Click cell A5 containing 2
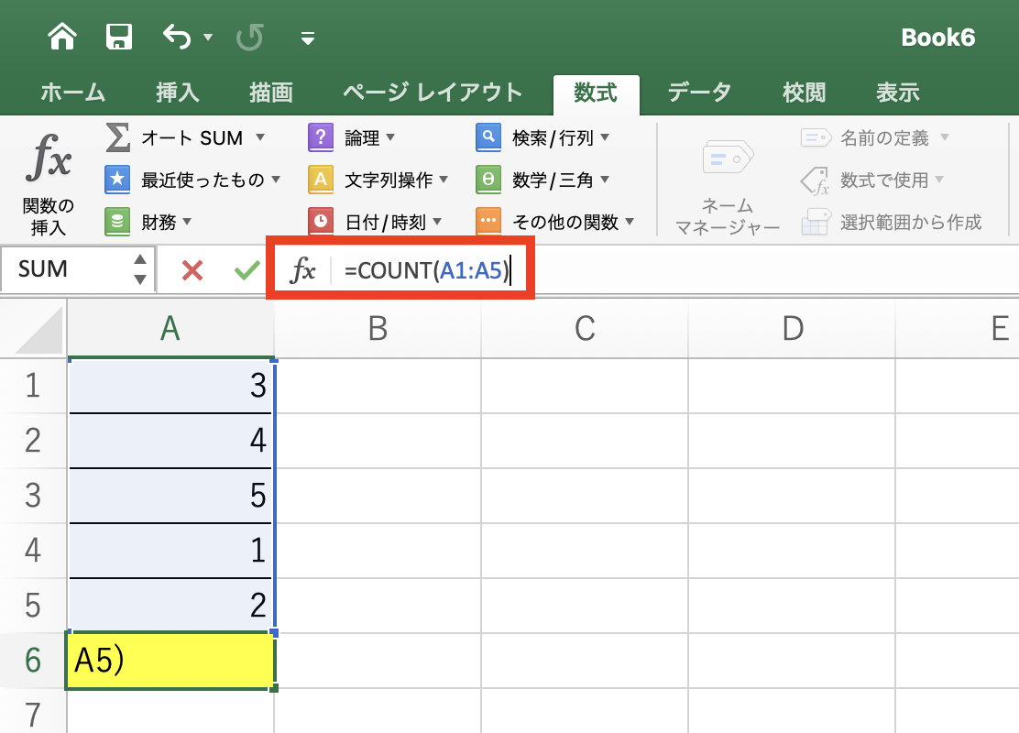 171,605
